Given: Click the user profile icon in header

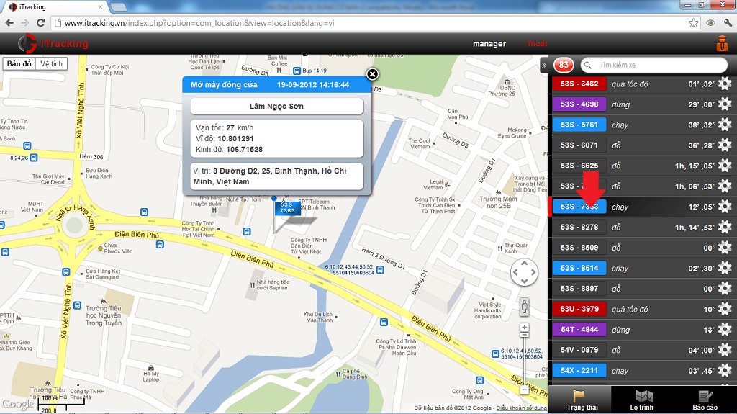Looking at the screenshot, I should [722, 43].
